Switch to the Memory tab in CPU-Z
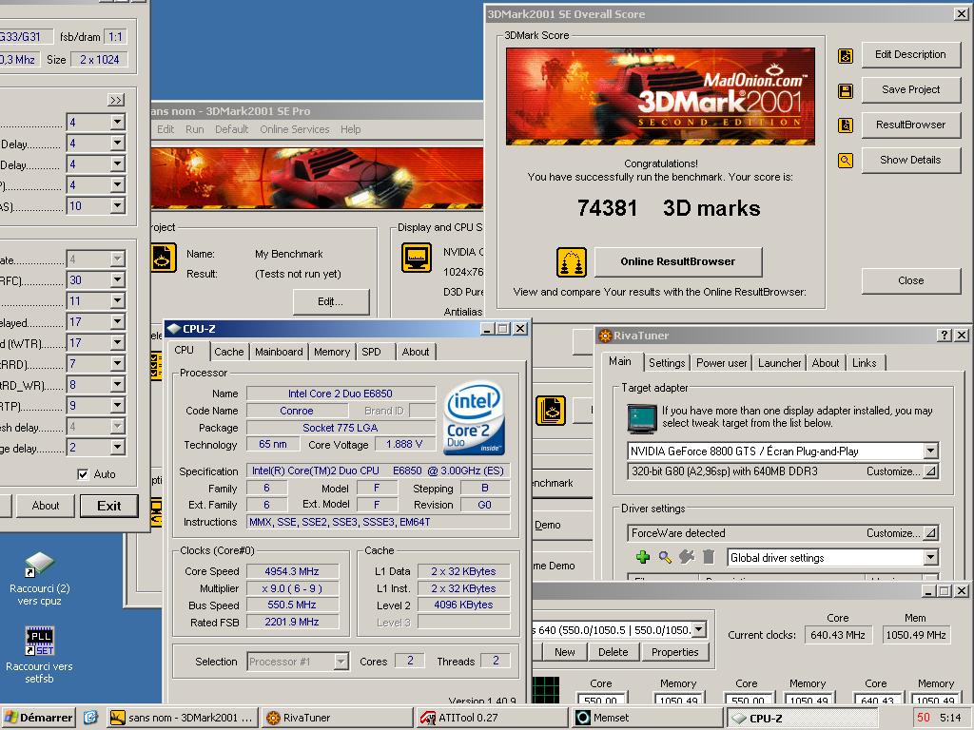This screenshot has width=974, height=730. pyautogui.click(x=332, y=352)
